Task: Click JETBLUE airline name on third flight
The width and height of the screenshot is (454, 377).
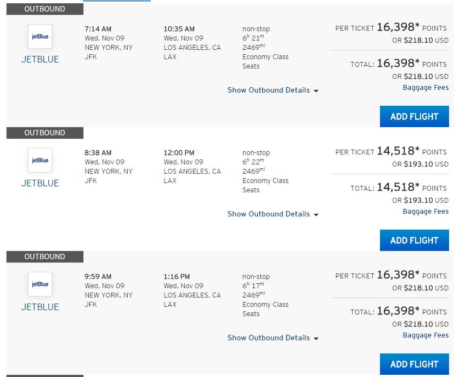Action: coord(40,307)
